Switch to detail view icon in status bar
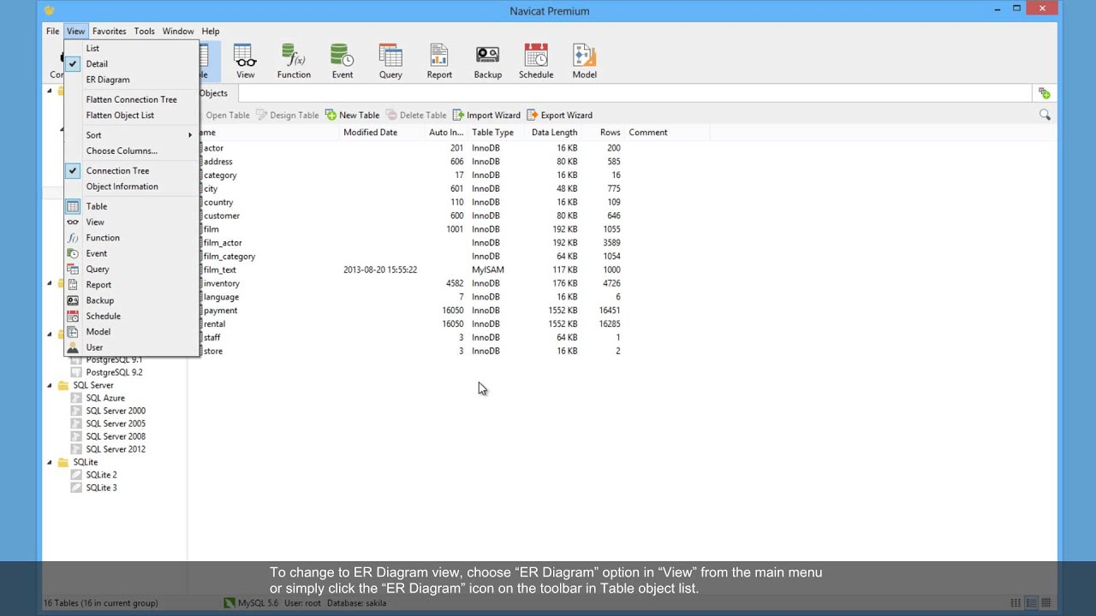The width and height of the screenshot is (1096, 616). click(1032, 603)
